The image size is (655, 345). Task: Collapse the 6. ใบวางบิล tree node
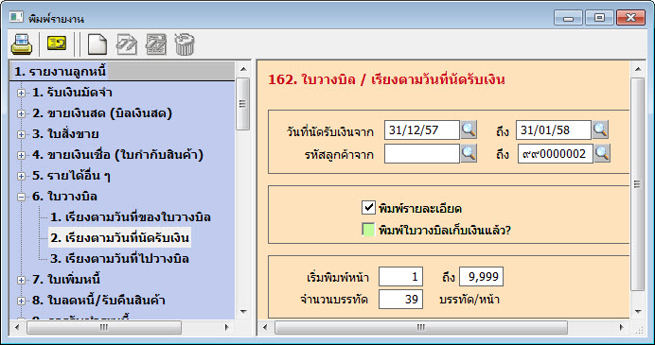tap(21, 197)
